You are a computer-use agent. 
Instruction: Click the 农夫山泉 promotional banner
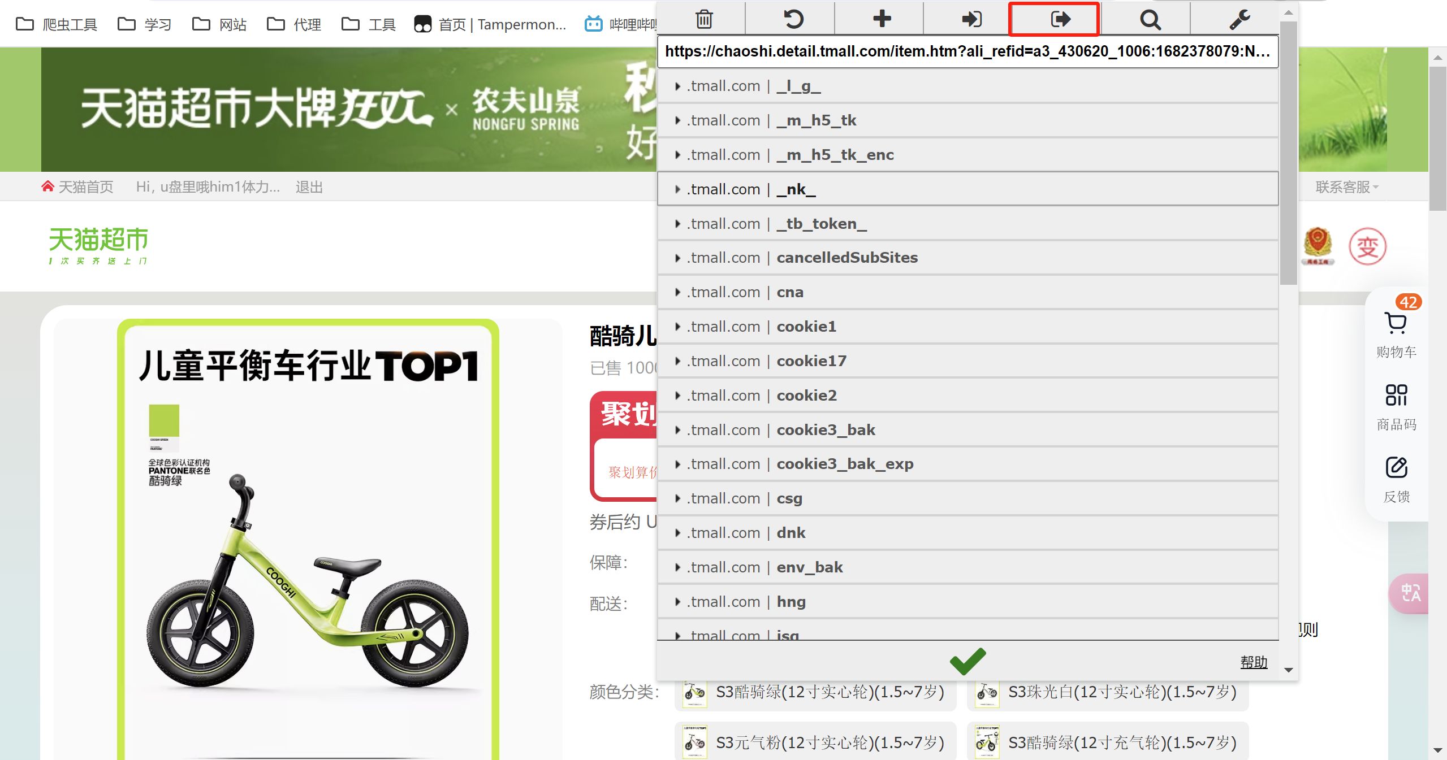pos(349,109)
